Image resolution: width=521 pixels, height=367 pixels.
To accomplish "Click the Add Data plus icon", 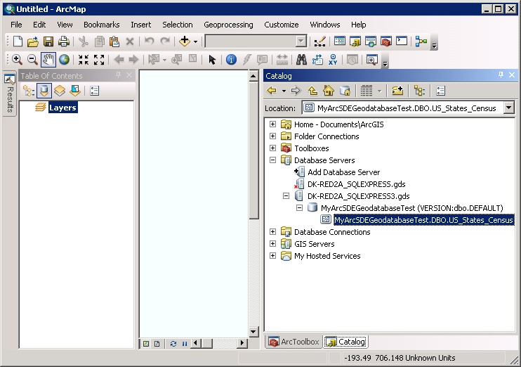I will 185,41.
